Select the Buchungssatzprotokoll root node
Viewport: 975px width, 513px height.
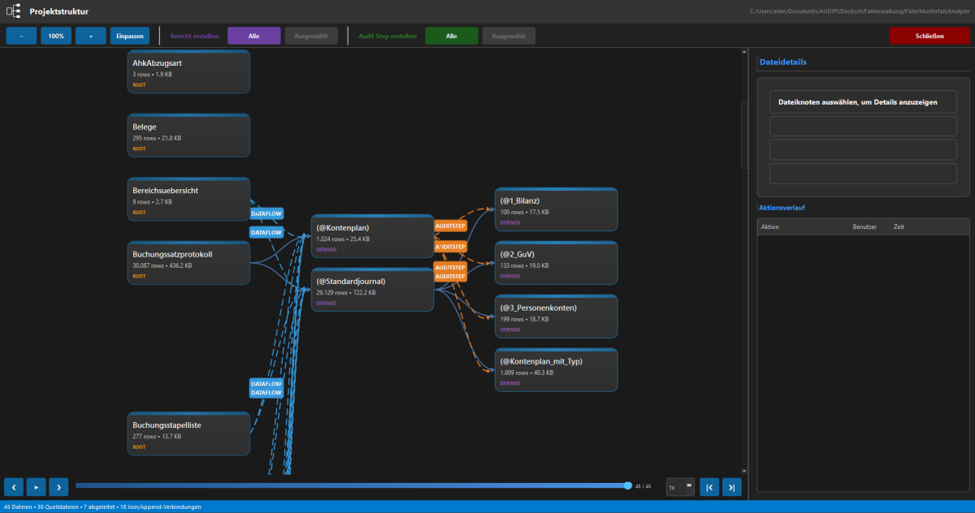[x=188, y=262]
